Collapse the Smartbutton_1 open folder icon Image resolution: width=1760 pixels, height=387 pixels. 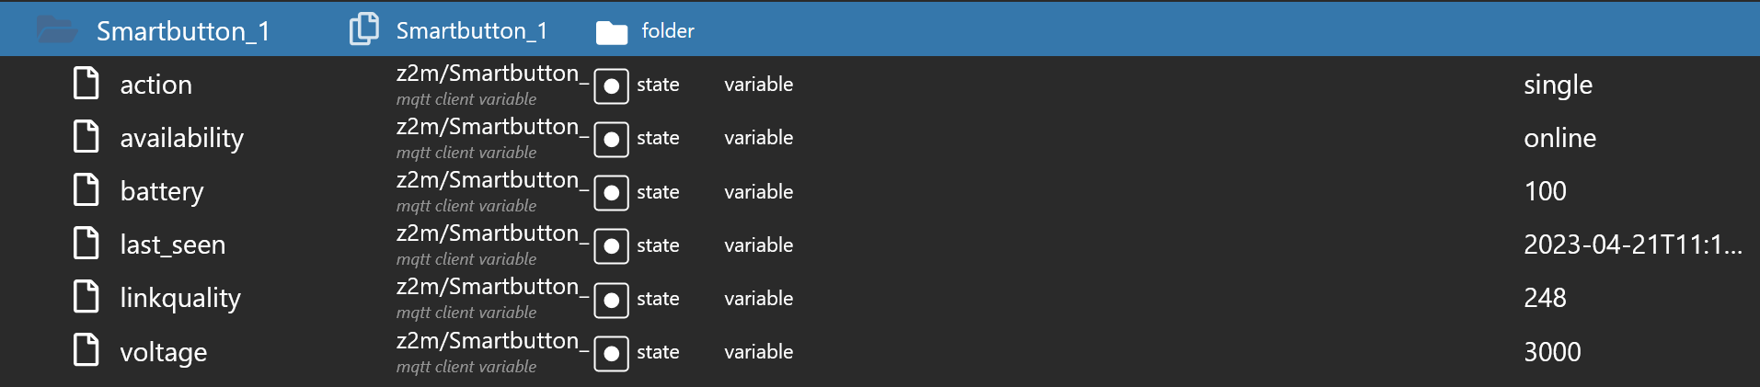[57, 30]
